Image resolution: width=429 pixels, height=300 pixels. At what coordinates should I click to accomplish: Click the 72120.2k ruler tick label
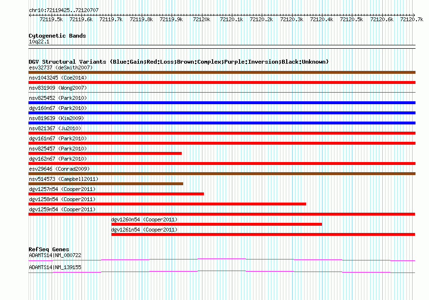click(x=261, y=19)
